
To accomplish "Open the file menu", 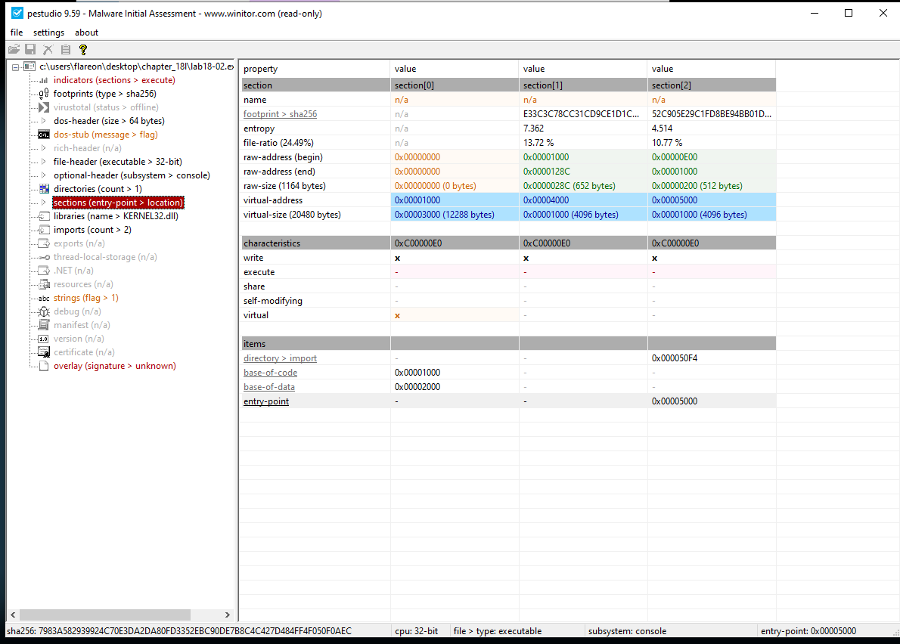I will point(17,33).
